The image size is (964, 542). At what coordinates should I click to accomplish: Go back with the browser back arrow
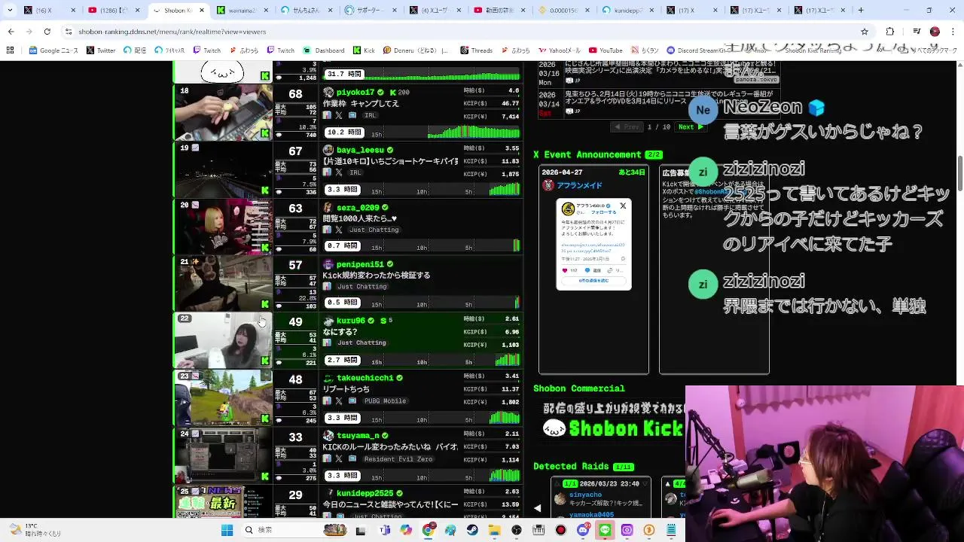click(x=11, y=32)
